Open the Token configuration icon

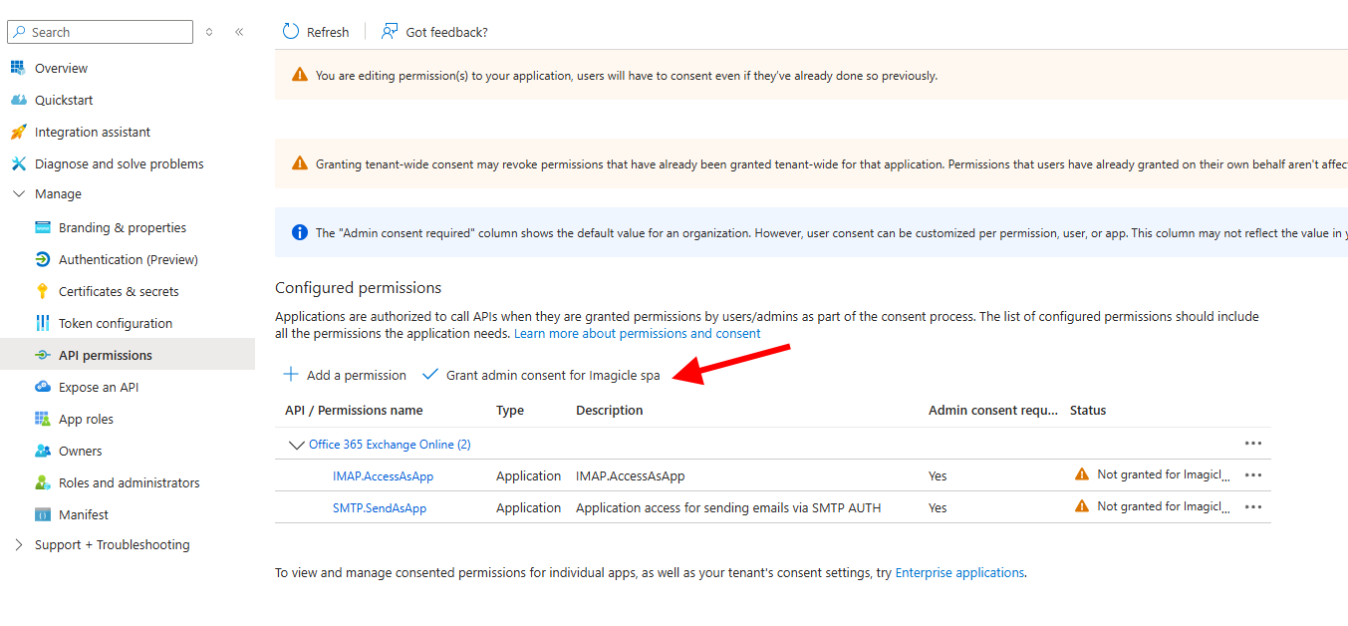42,323
